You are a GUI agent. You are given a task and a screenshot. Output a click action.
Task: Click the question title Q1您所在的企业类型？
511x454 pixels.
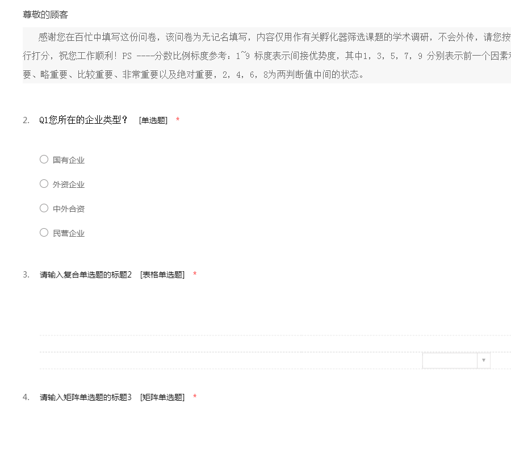point(83,120)
